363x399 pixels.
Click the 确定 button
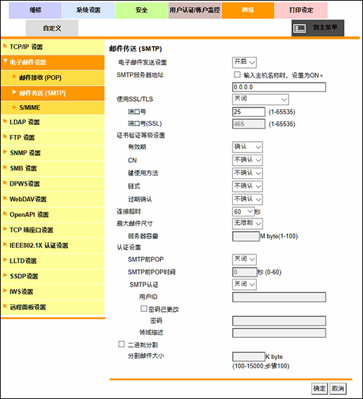pos(319,388)
